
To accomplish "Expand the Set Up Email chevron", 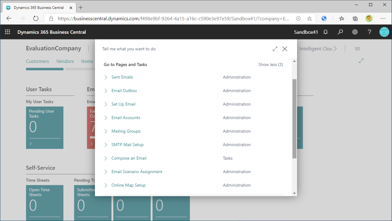I will [x=106, y=104].
